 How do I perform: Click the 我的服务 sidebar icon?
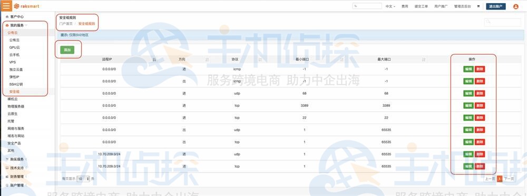(x=7, y=25)
